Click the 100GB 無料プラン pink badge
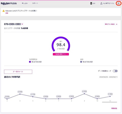Viewport: 122px width, 114px height. (x=61, y=54)
